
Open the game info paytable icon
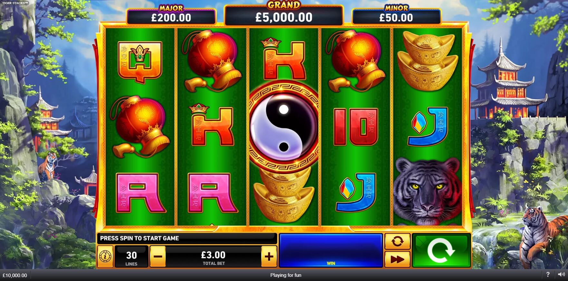point(105,256)
